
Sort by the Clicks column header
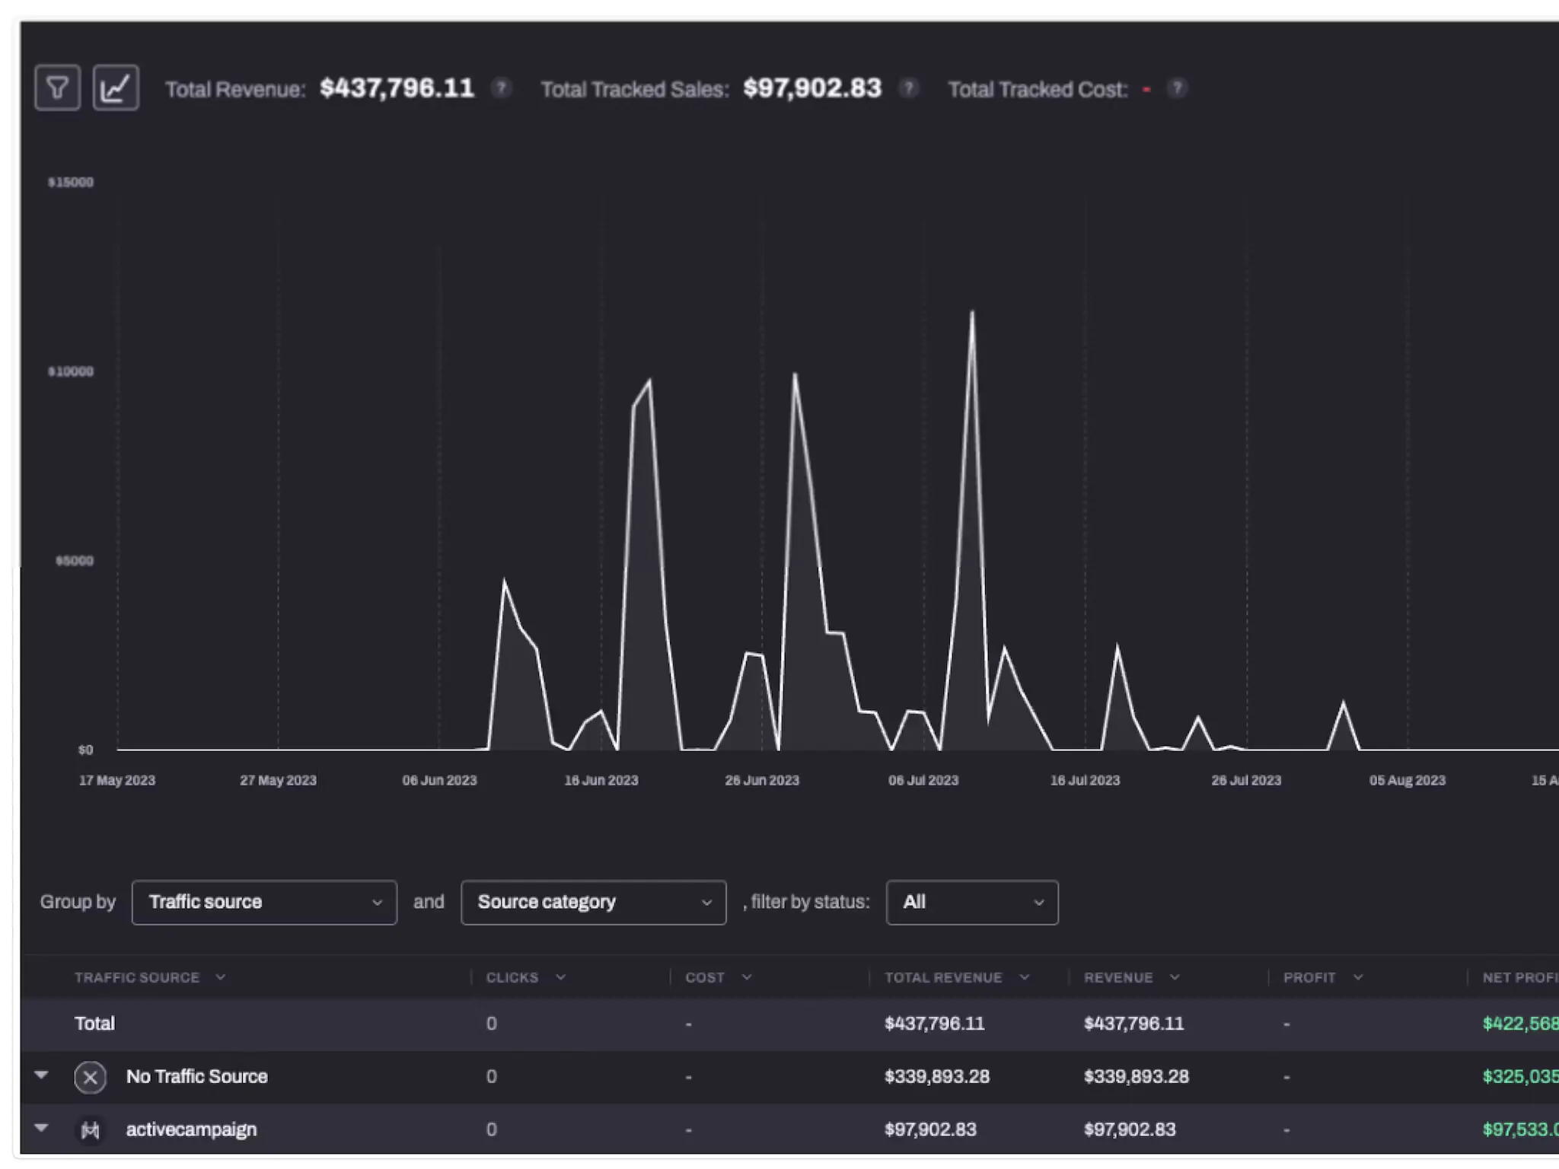tap(512, 977)
